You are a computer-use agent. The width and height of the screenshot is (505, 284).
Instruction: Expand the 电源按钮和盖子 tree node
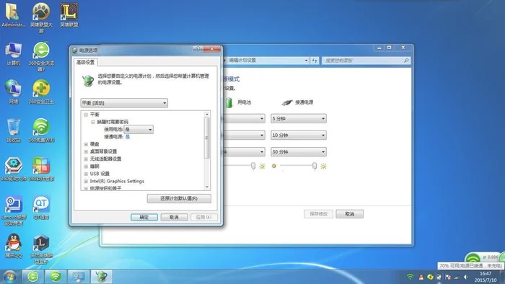tap(86, 188)
